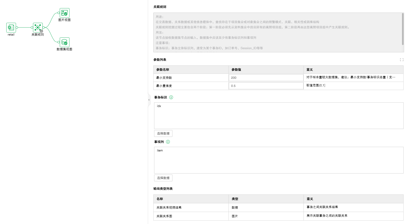Click 选择数据 button under 事务标识
Screen dimensions: 407x224
(x=163, y=133)
